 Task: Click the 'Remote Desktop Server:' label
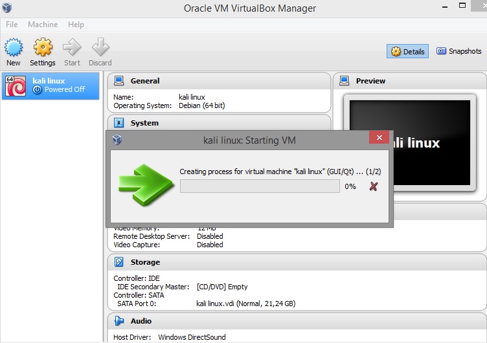[152, 236]
